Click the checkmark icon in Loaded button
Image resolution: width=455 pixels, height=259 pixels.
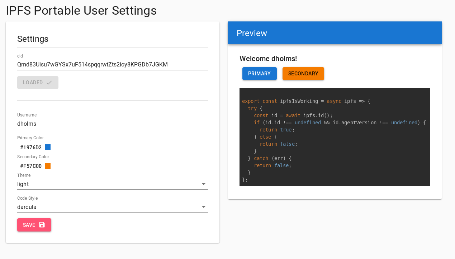click(49, 83)
